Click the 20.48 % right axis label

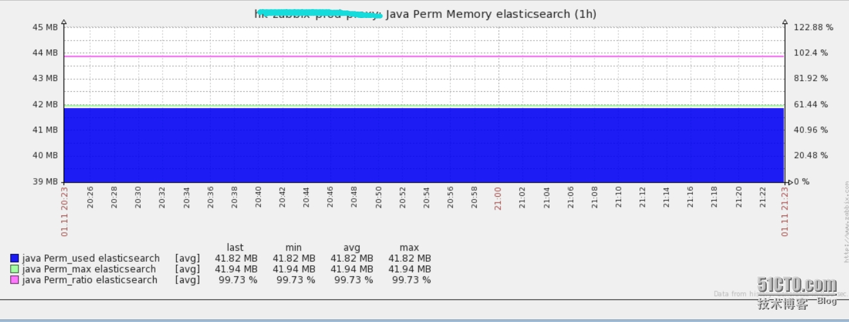click(x=811, y=156)
